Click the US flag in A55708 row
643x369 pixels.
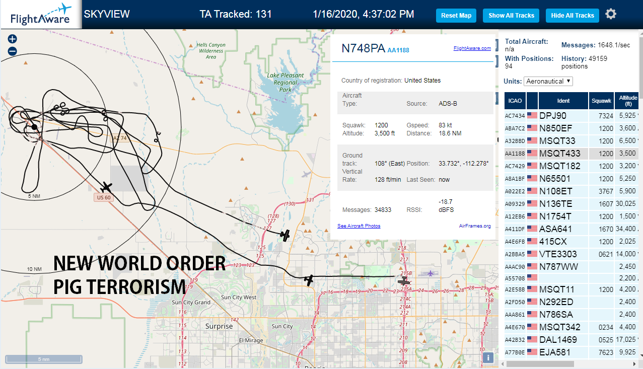[532, 277]
